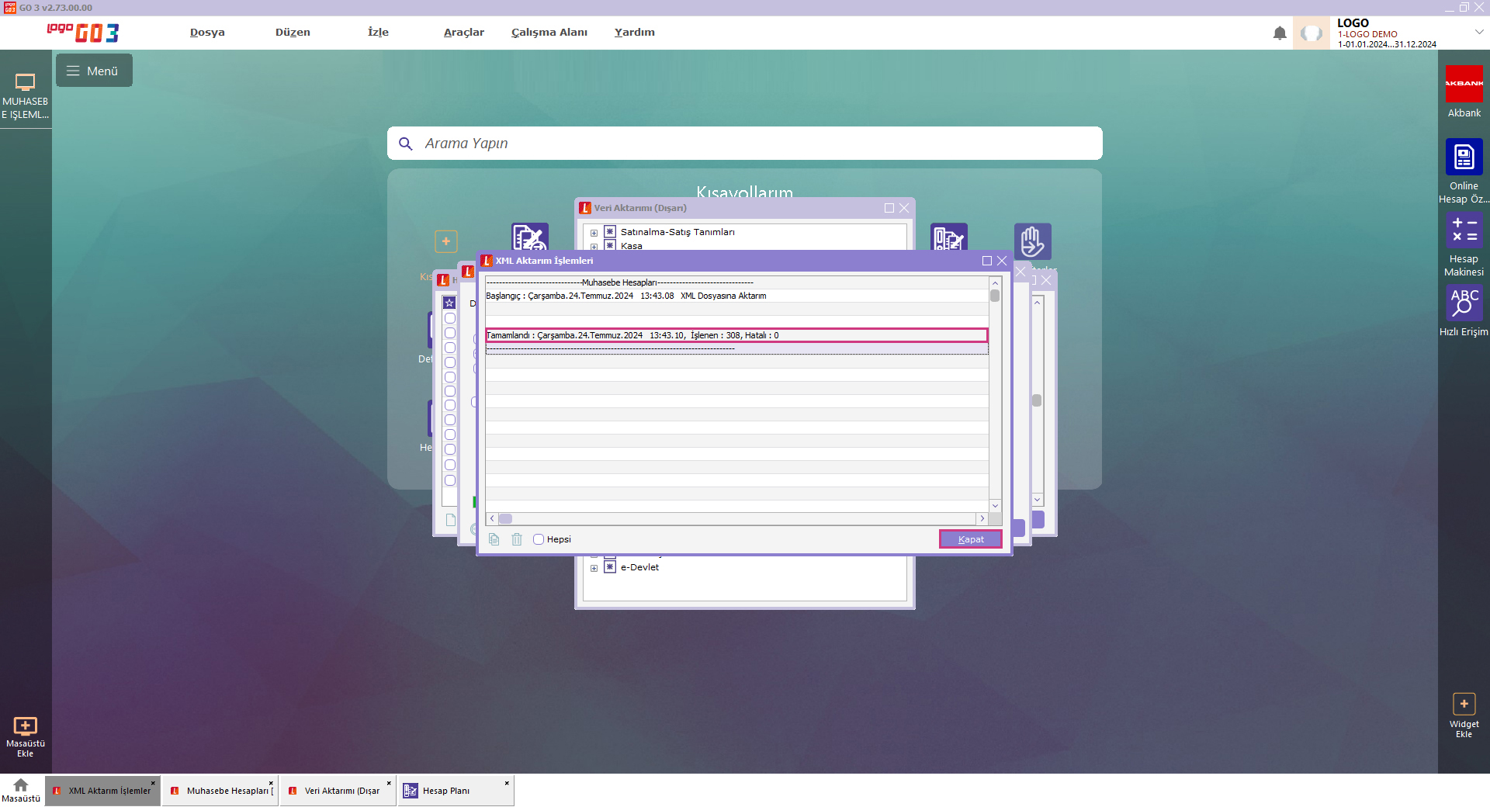This screenshot has width=1490, height=807.
Task: Toggle the Hepsi checkbox
Action: tap(539, 539)
